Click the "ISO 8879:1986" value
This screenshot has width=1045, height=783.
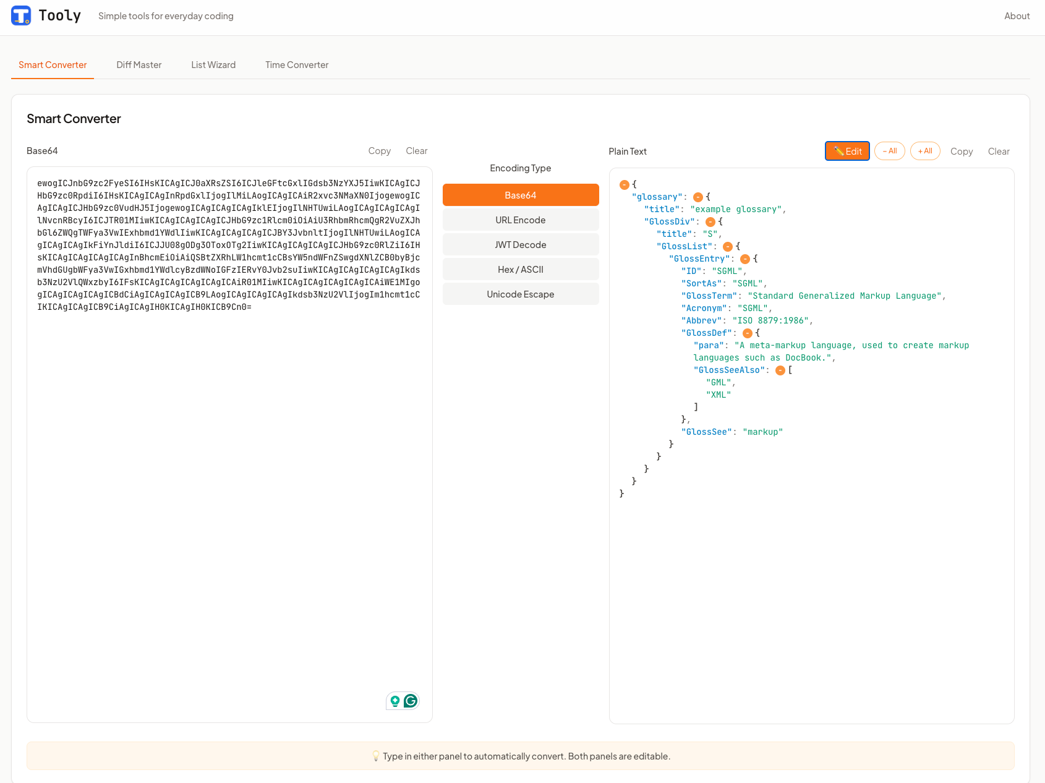(770, 320)
